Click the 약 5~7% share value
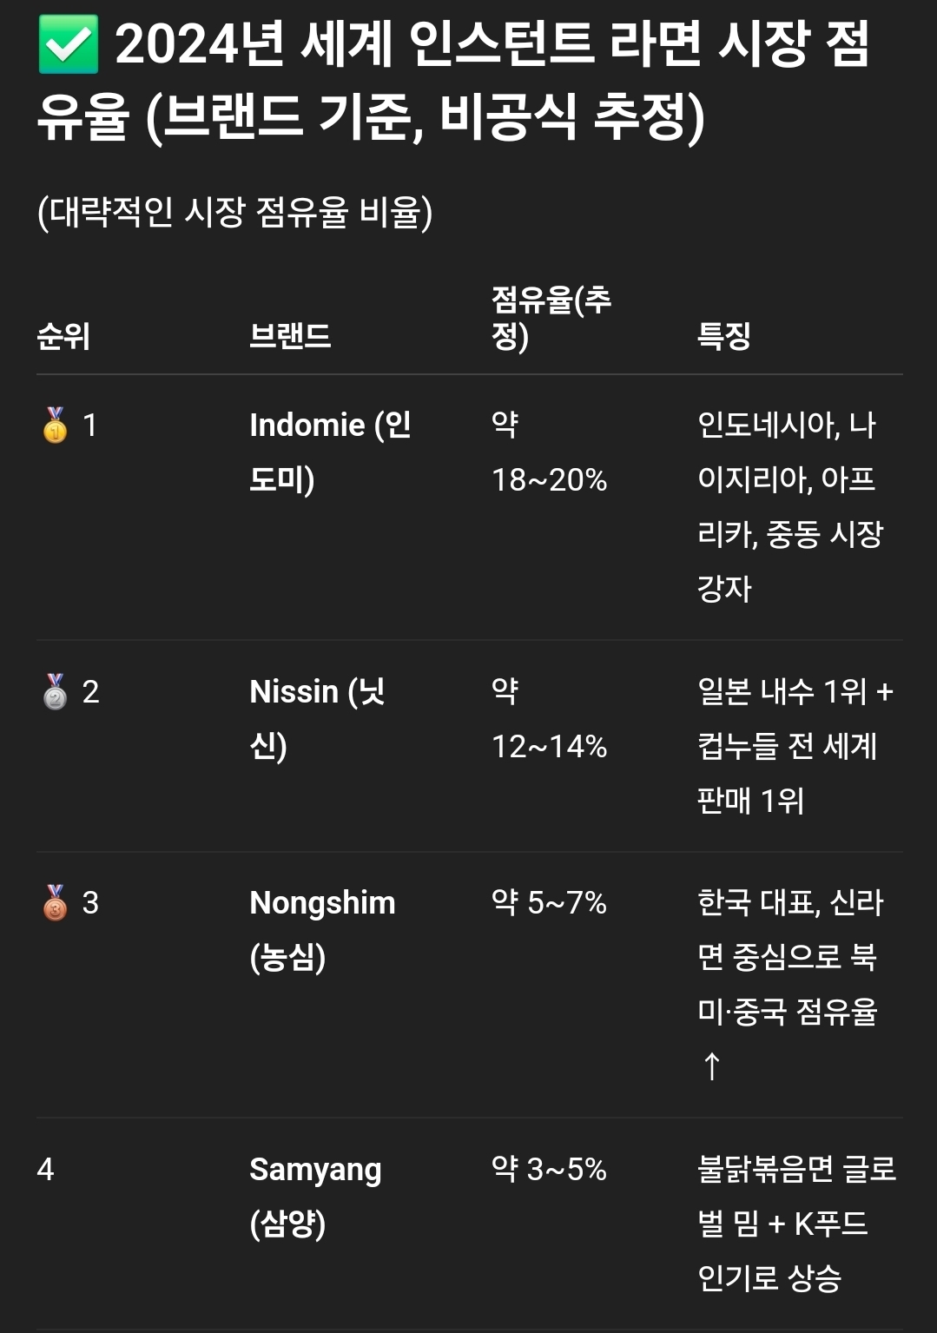 pyautogui.click(x=549, y=903)
